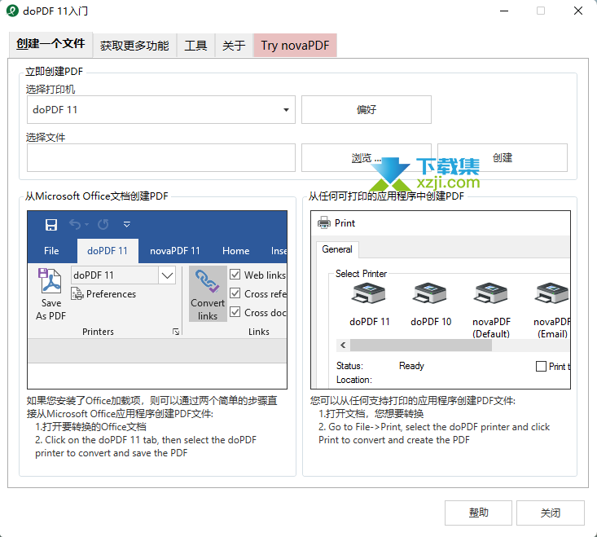The height and width of the screenshot is (537, 597).
Task: Close the doPDF window
Action: coord(578,11)
